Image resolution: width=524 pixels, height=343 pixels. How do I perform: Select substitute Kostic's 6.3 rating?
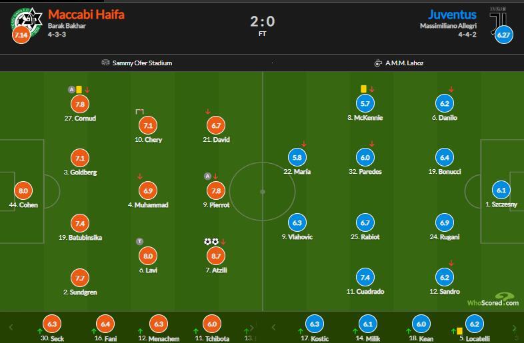pos(315,324)
